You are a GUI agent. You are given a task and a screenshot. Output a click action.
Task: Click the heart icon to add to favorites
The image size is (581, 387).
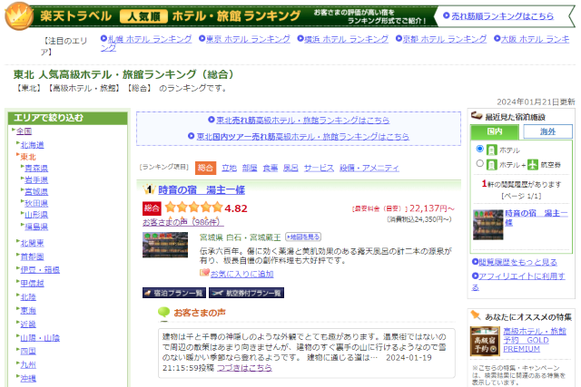pos(204,273)
